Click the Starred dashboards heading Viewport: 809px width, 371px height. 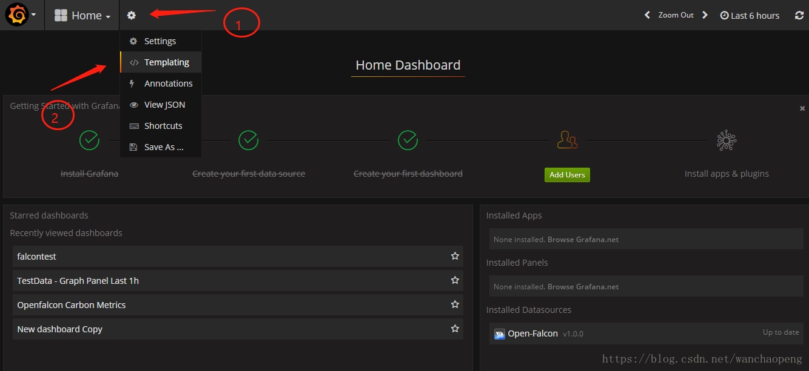[49, 215]
